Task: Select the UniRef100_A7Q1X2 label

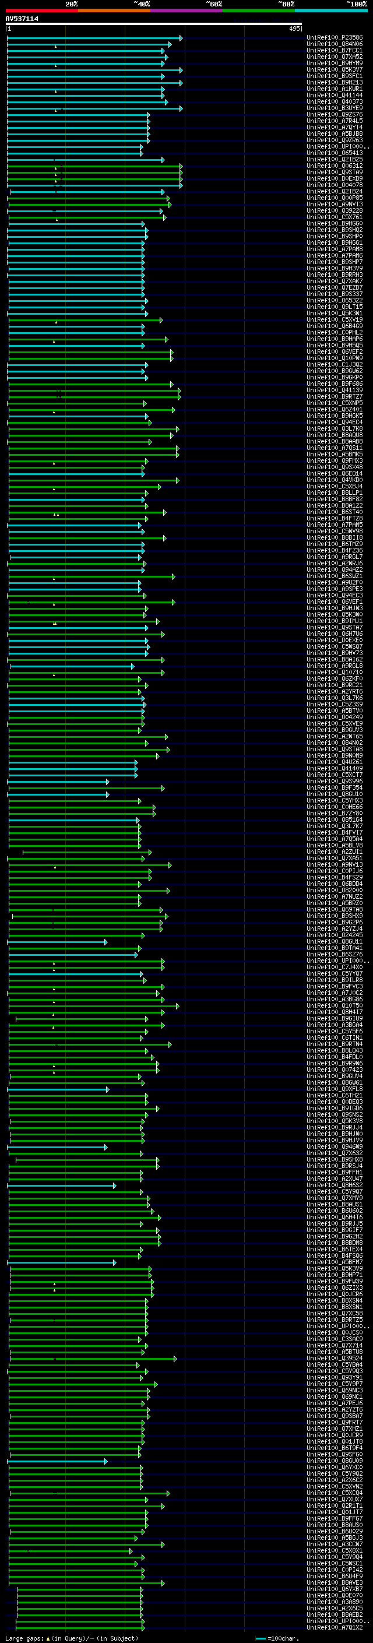Action: tap(335, 1628)
